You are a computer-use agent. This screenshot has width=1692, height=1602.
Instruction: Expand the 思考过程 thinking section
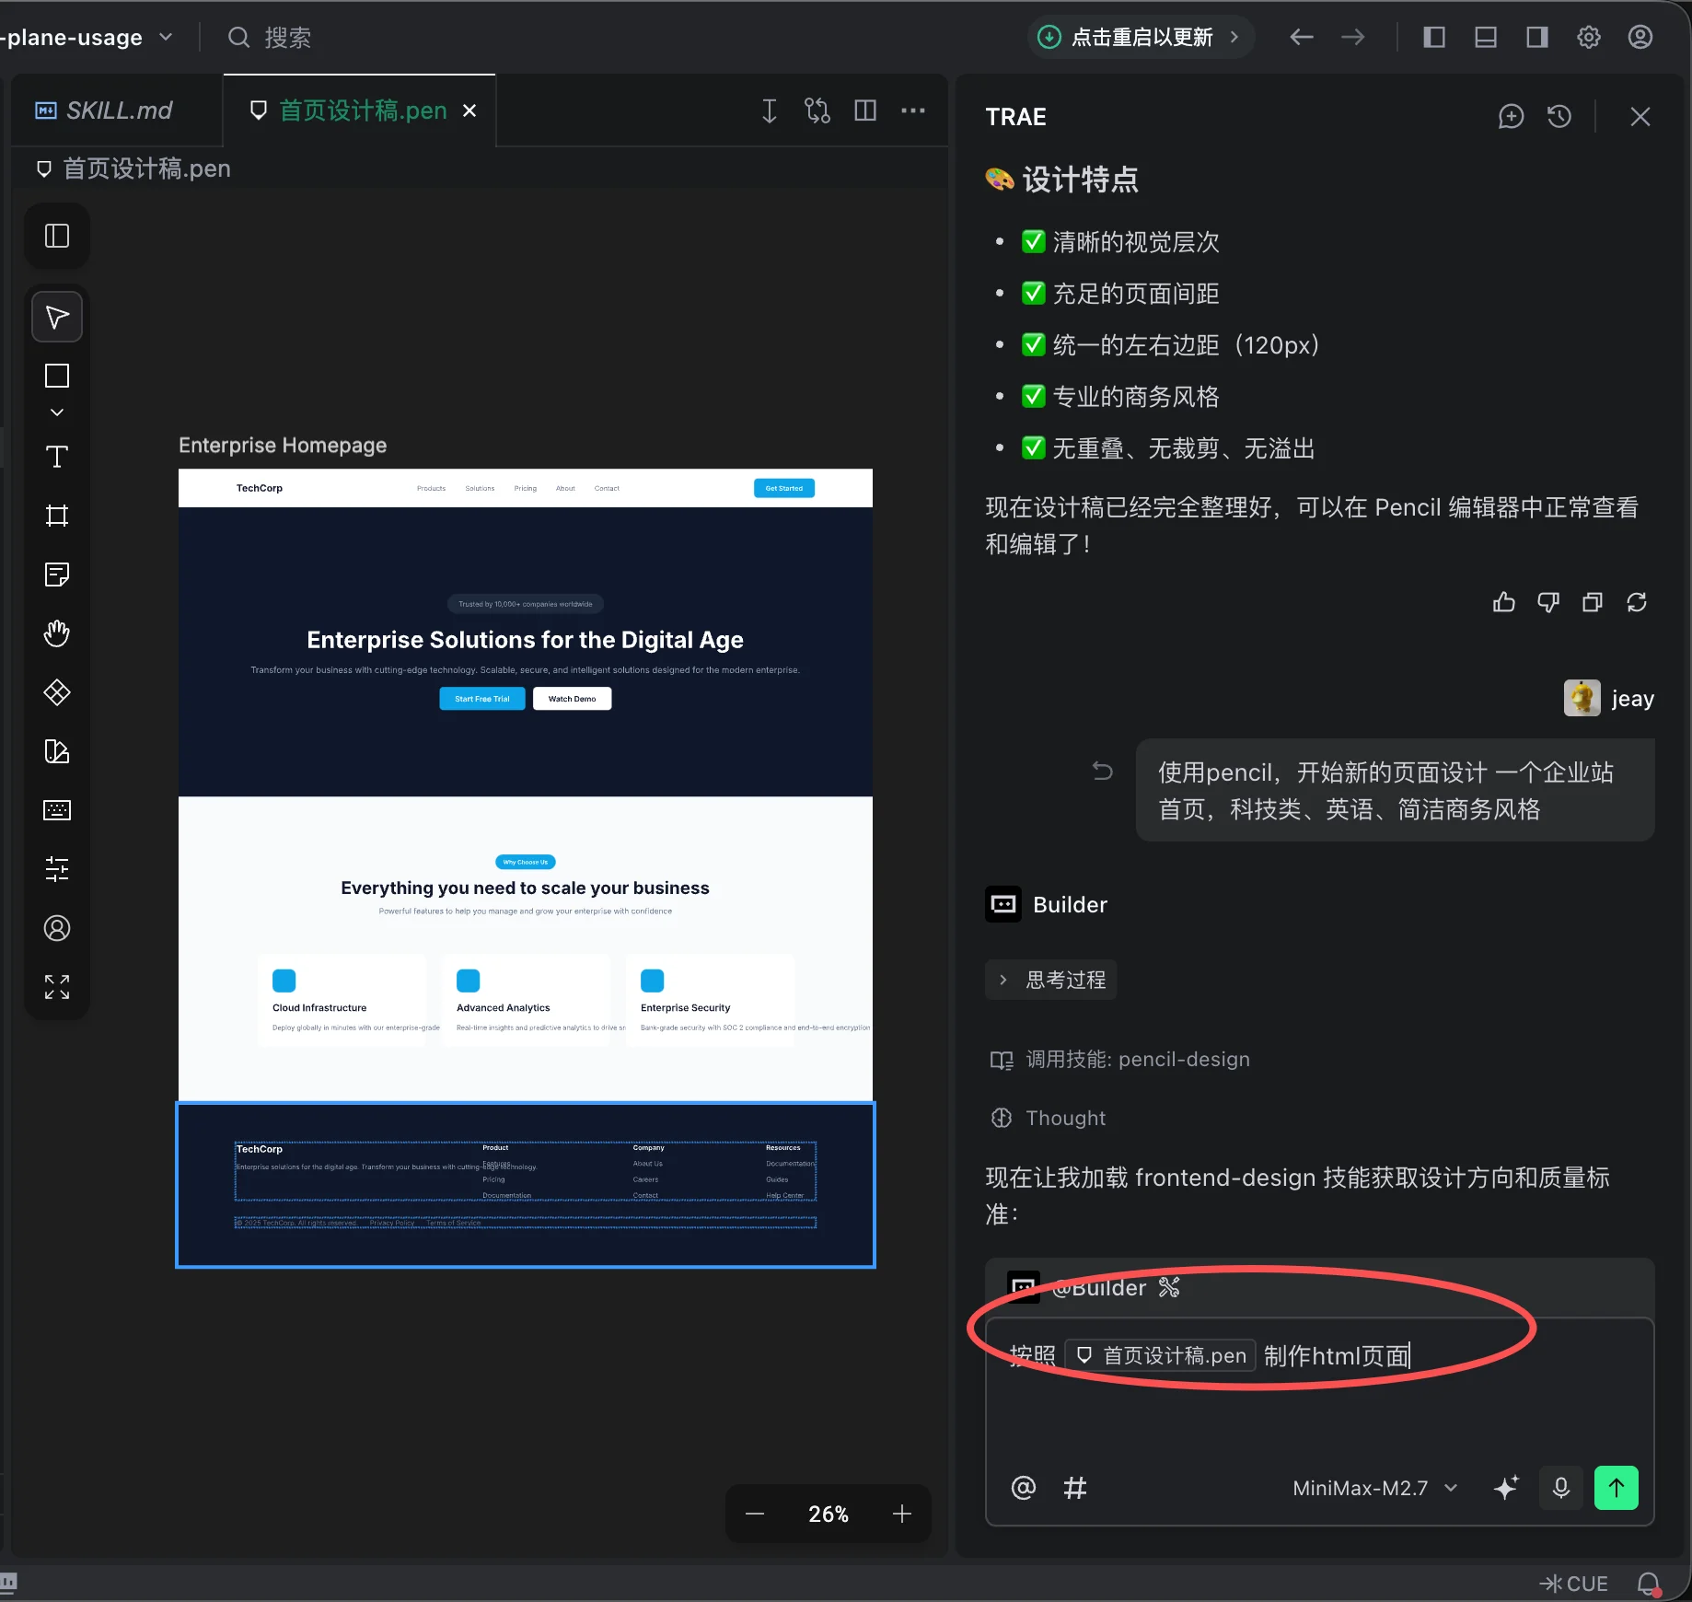[x=1049, y=980]
